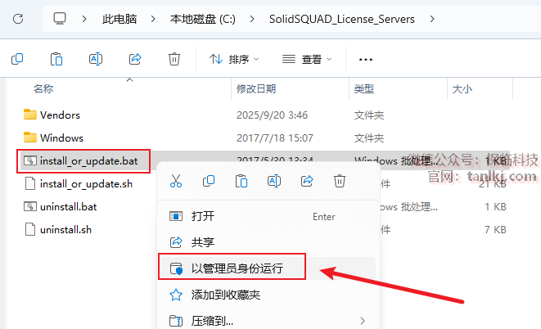The width and height of the screenshot is (541, 329).
Task: Click the 本地磁盘 (C:) breadcrumb
Action: 202,19
